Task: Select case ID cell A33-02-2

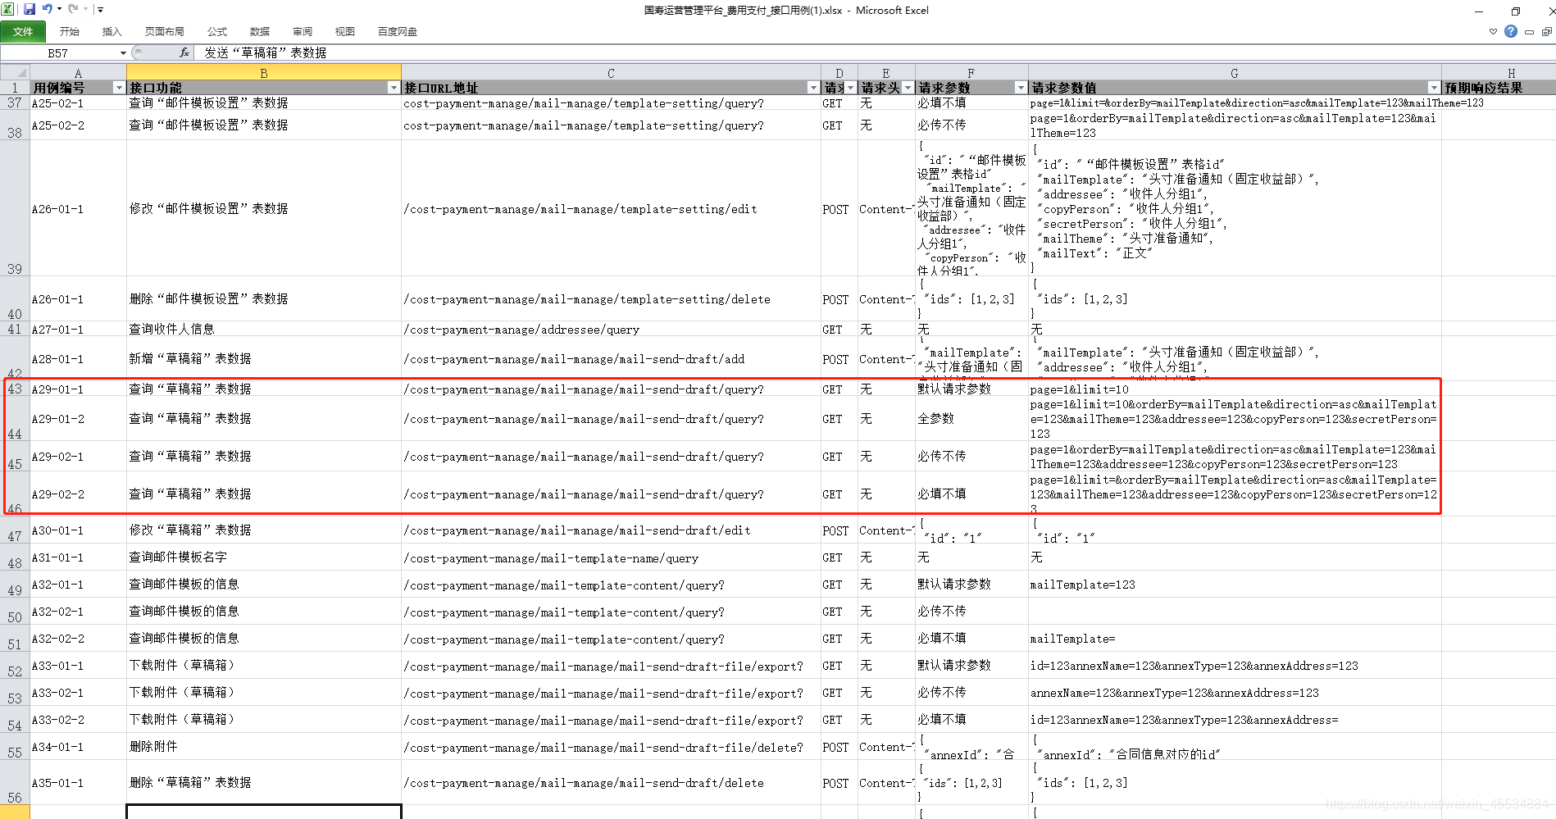Action: [x=79, y=720]
